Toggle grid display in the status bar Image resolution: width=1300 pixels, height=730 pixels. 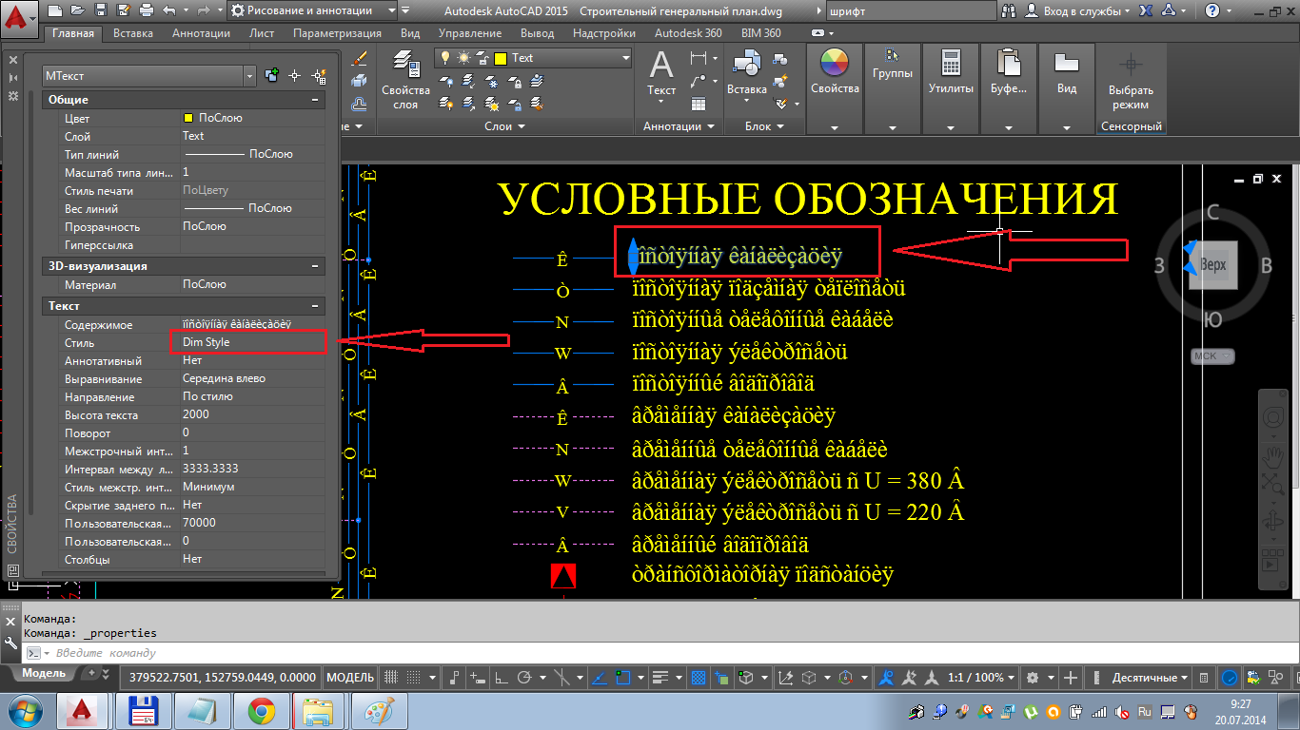pyautogui.click(x=413, y=677)
